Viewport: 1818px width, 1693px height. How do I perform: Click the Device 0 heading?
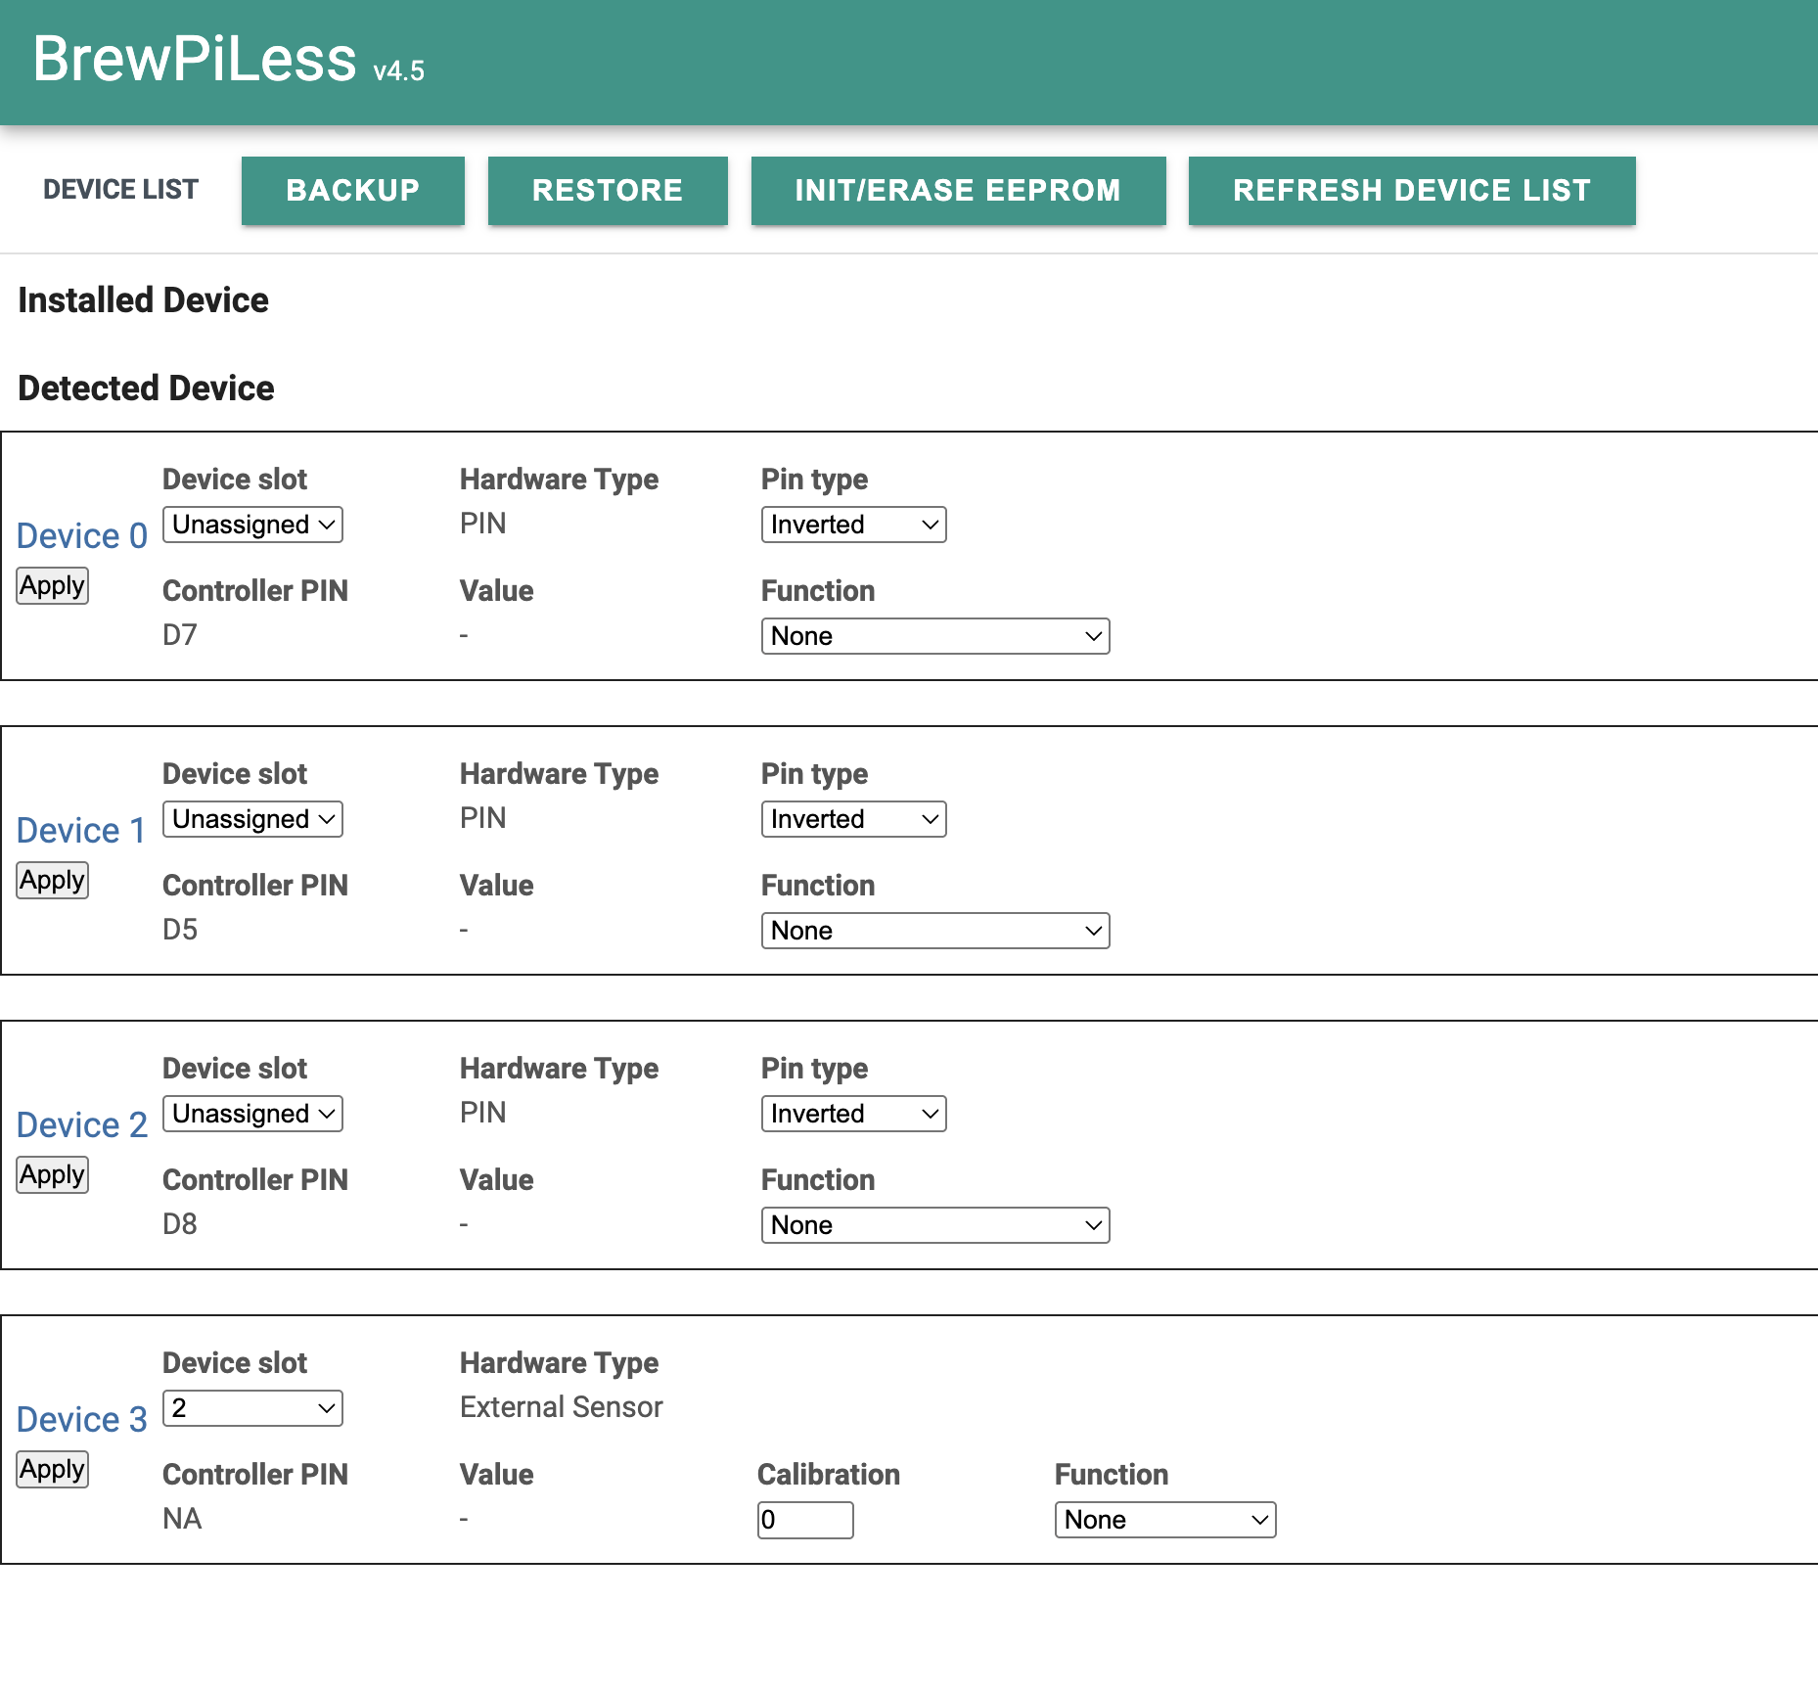click(x=82, y=535)
